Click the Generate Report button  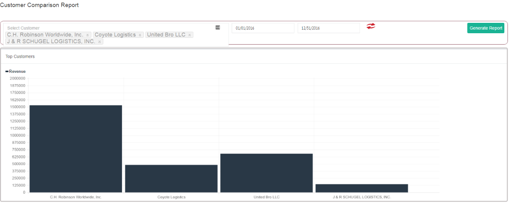[x=486, y=28]
